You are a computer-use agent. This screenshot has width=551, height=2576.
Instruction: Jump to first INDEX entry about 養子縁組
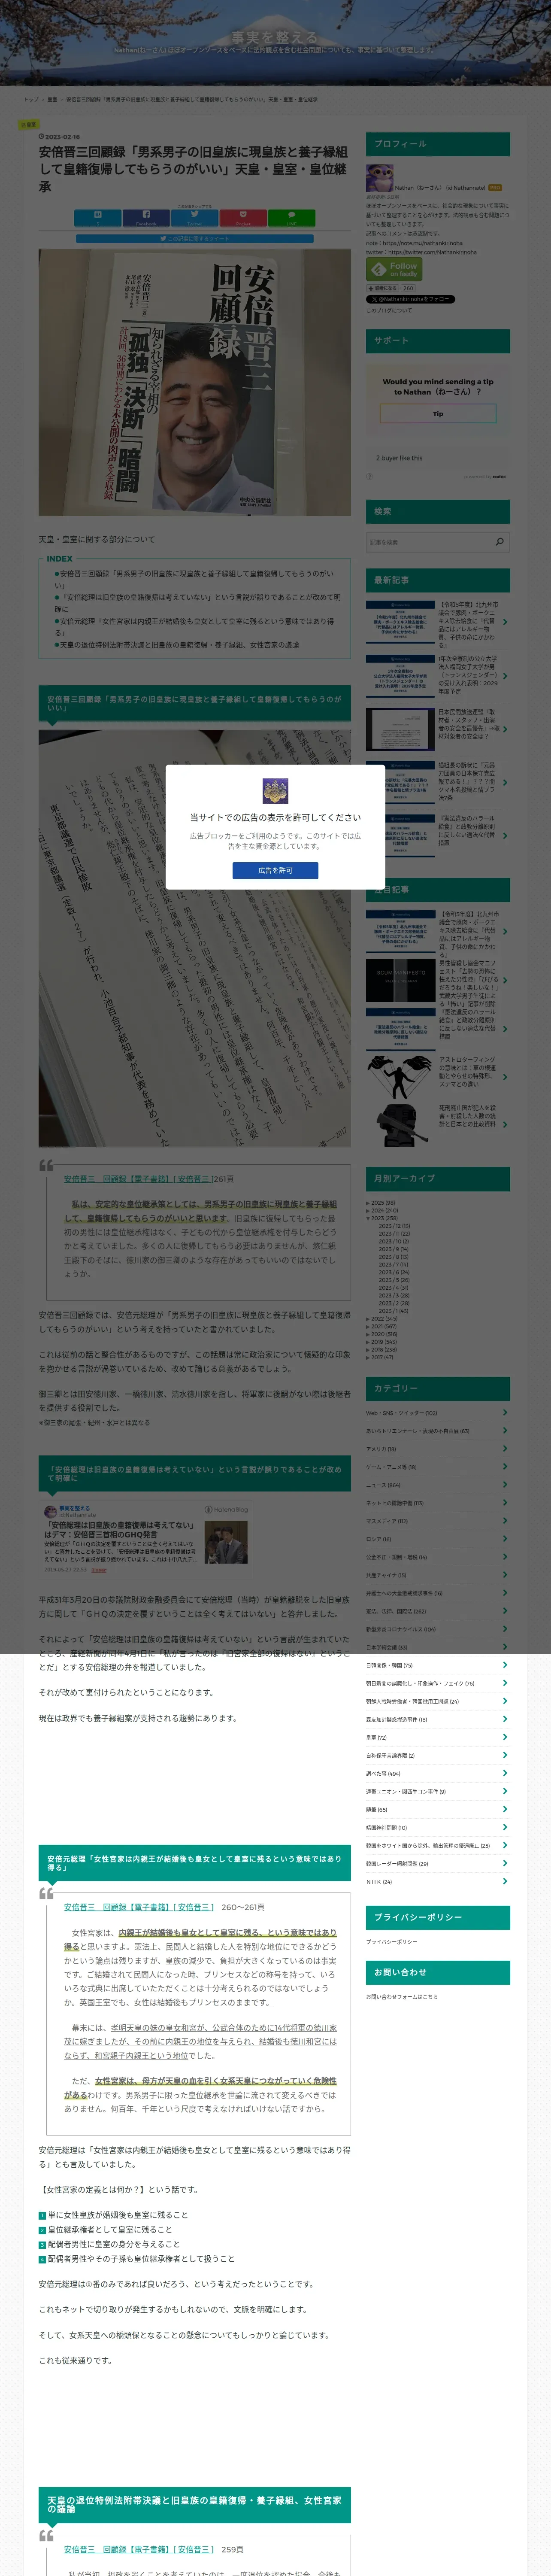[x=194, y=580]
